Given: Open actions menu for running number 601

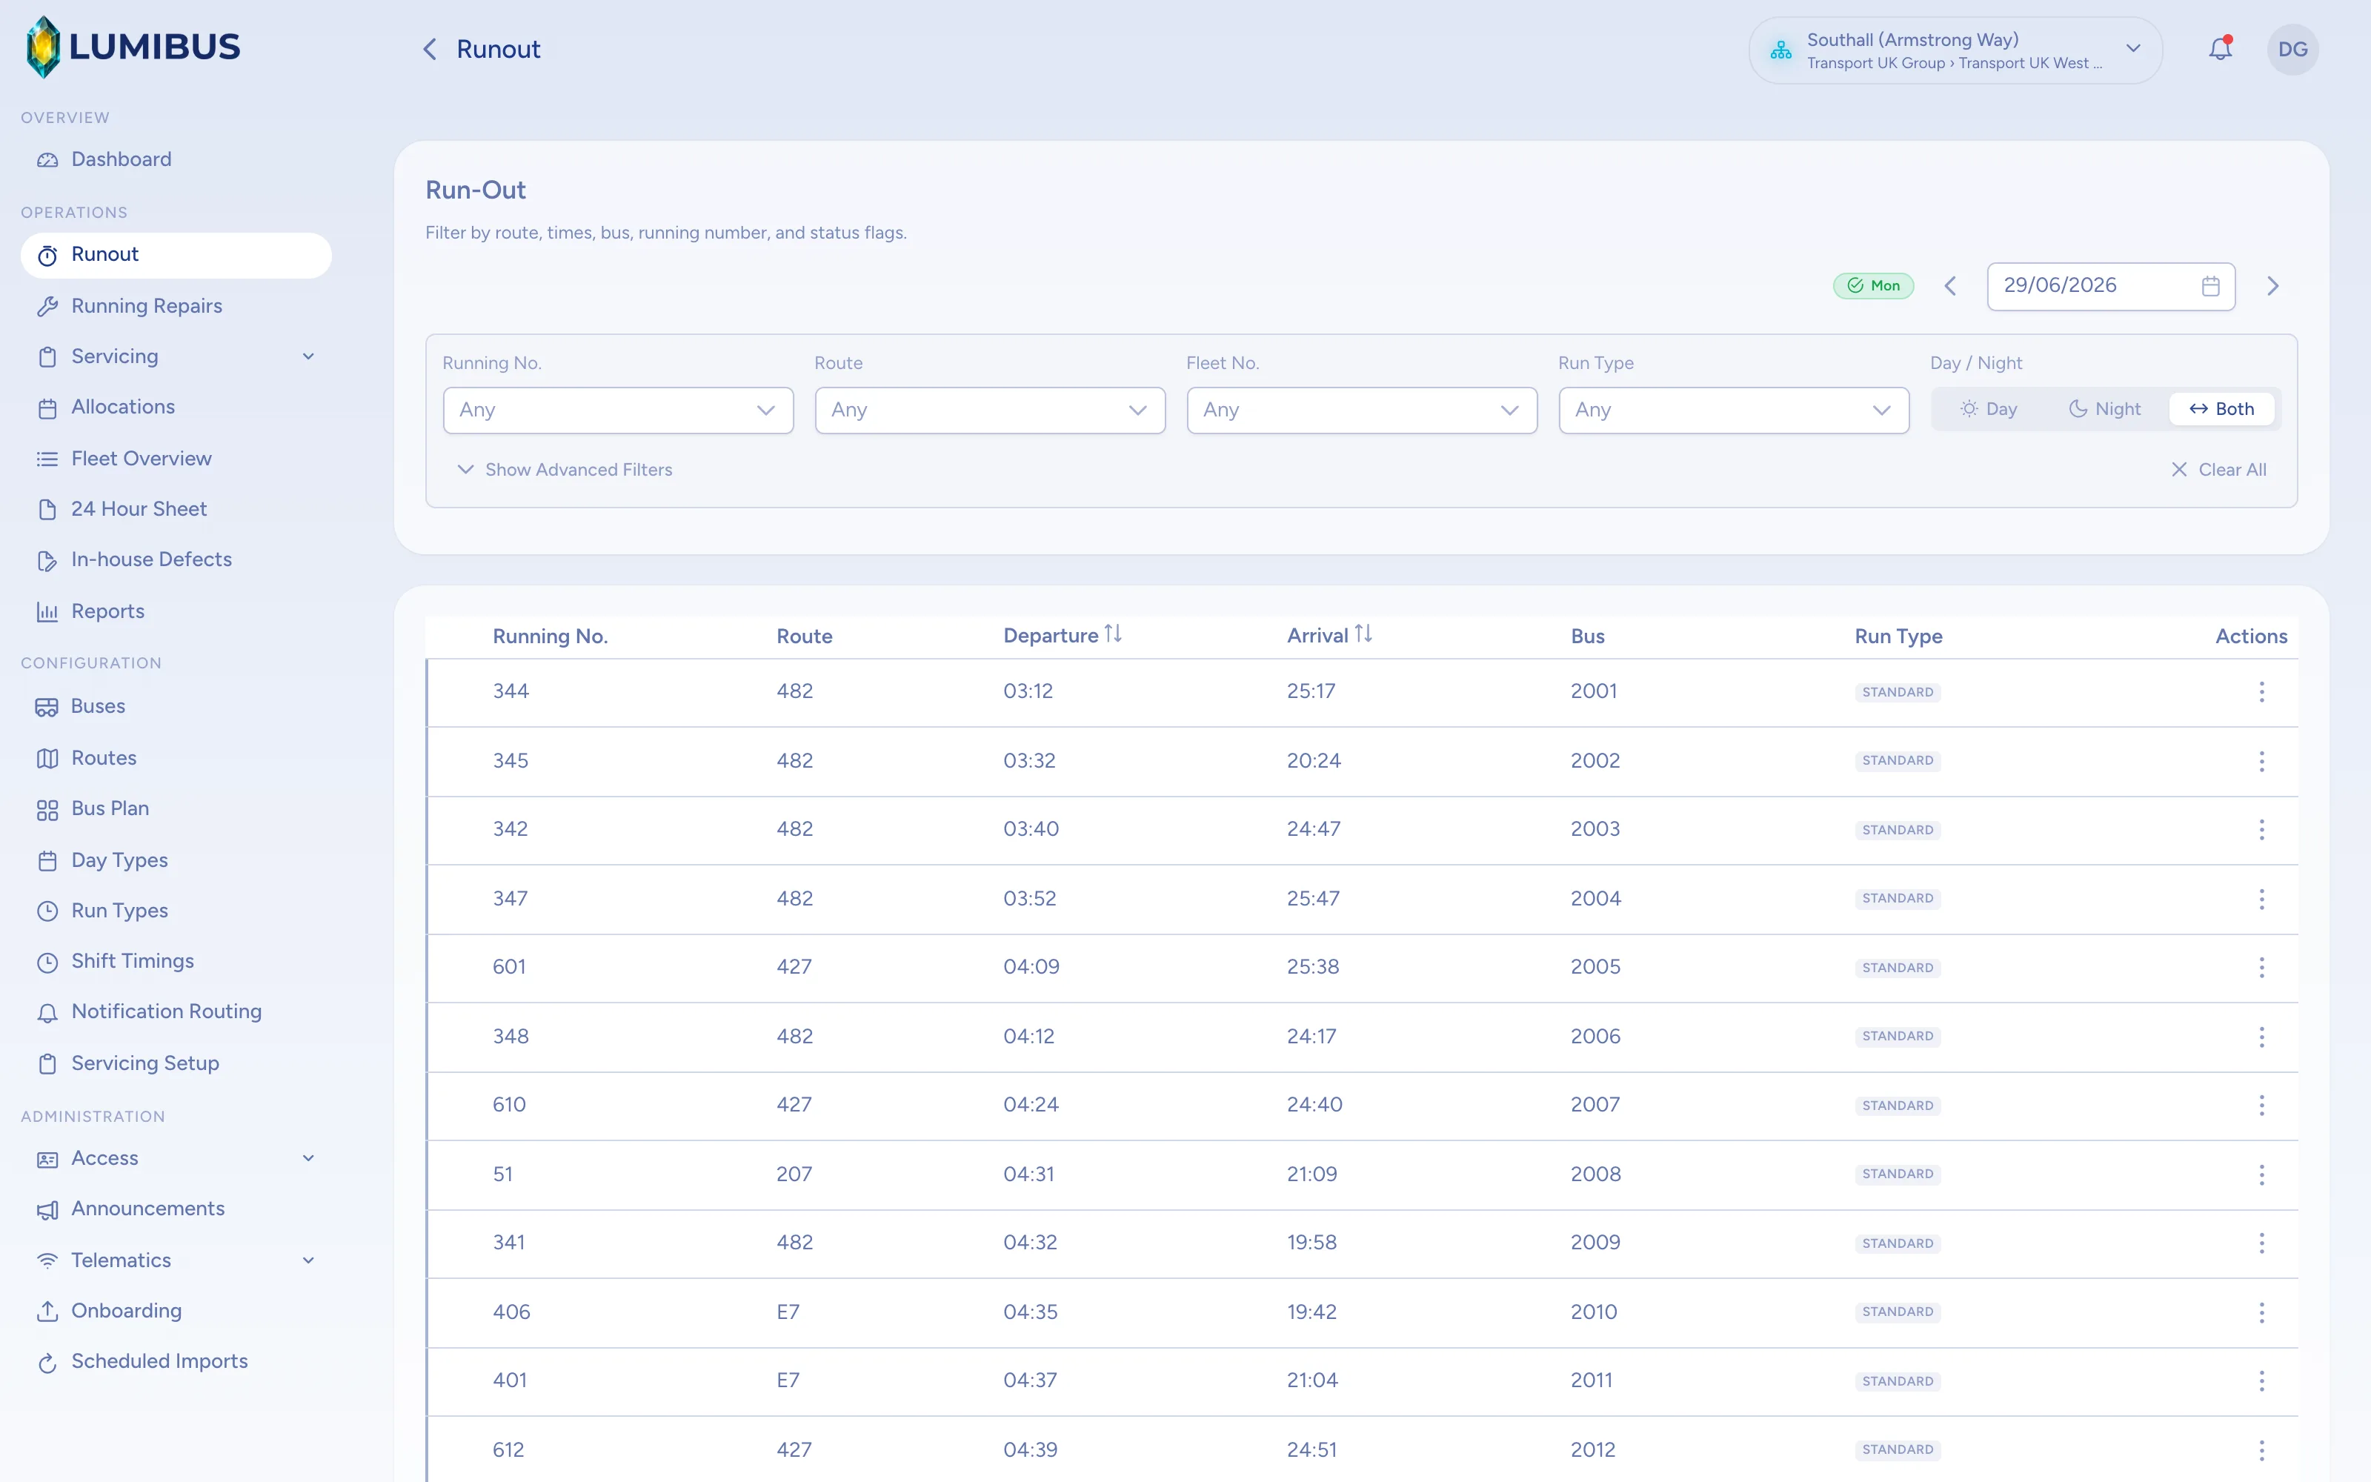Looking at the screenshot, I should [2261, 968].
